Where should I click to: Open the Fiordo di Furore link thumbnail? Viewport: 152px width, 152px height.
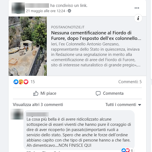(28, 46)
